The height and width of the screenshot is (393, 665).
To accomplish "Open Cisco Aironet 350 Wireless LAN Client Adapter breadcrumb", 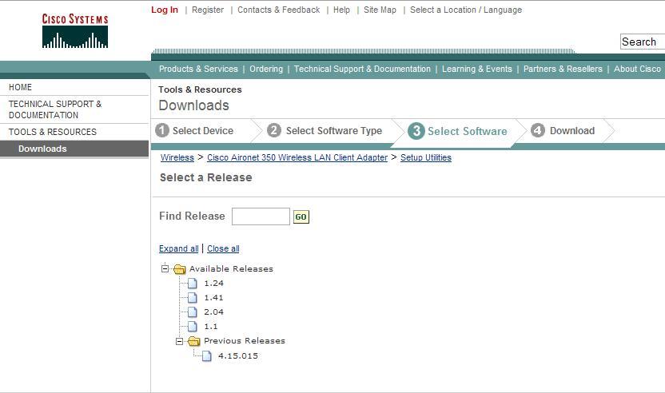I will click(297, 157).
